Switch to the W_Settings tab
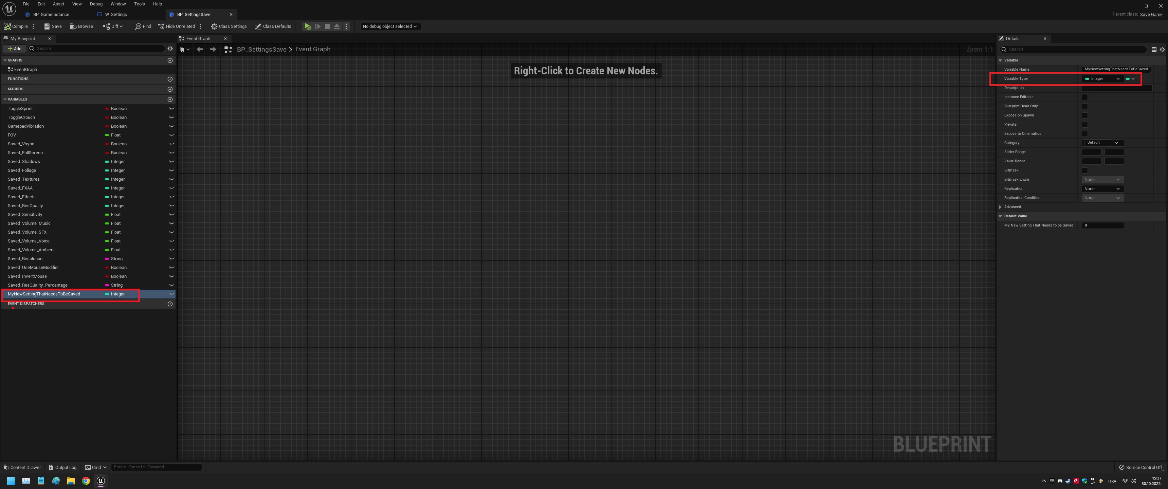 pyautogui.click(x=116, y=15)
